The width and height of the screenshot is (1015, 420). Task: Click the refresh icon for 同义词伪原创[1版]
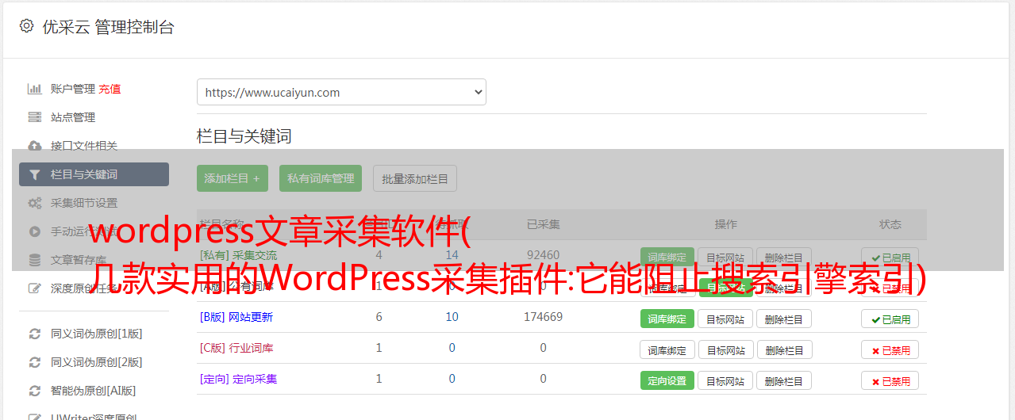(34, 334)
